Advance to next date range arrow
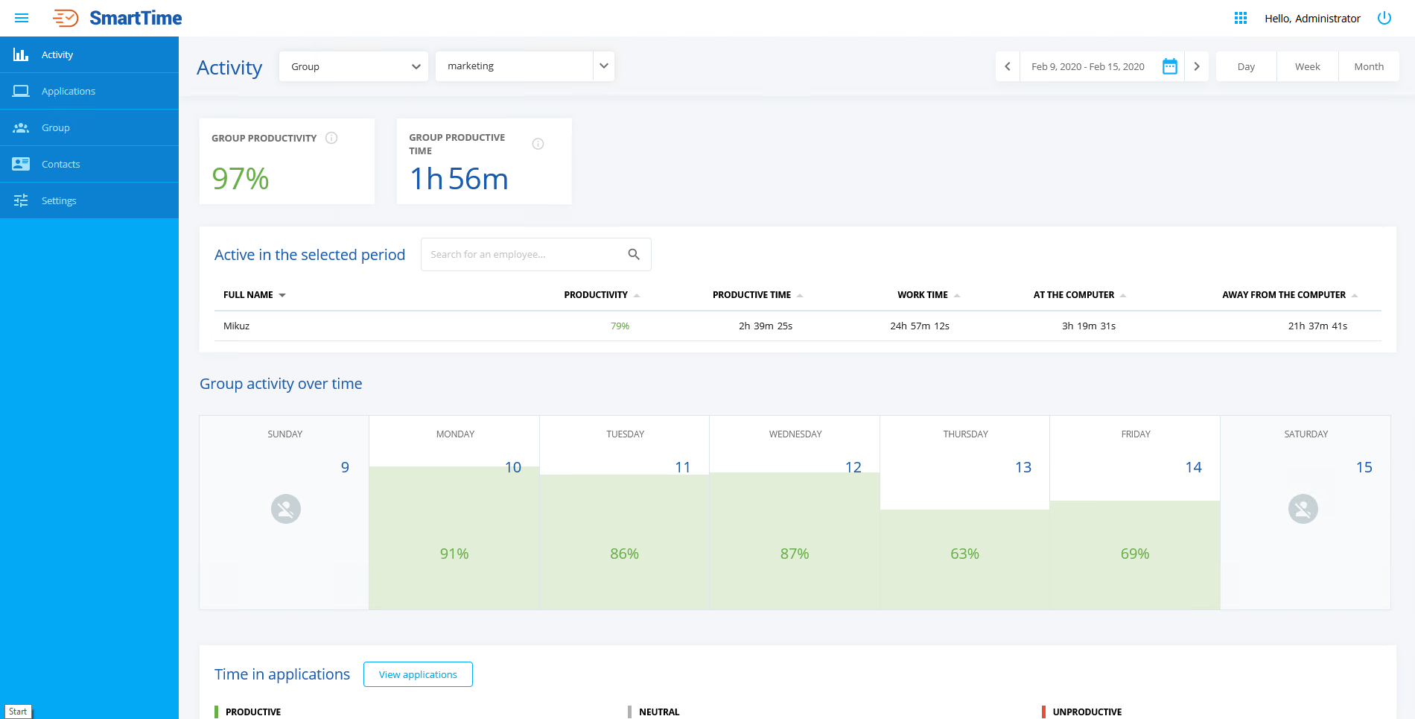 1197,66
